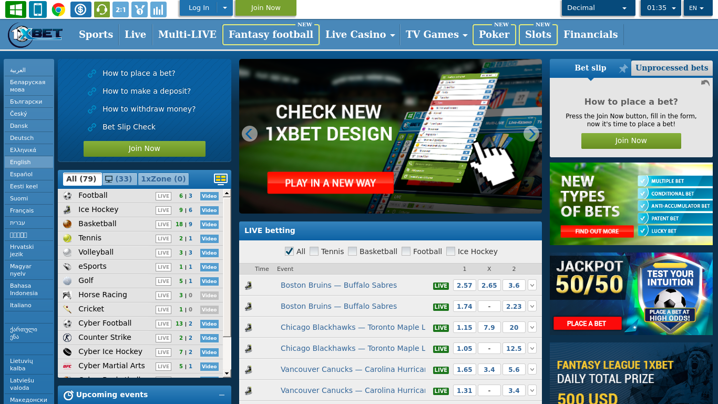This screenshot has height=404, width=718.
Task: Open Fantasy League 1XBET banner
Action: (x=631, y=373)
